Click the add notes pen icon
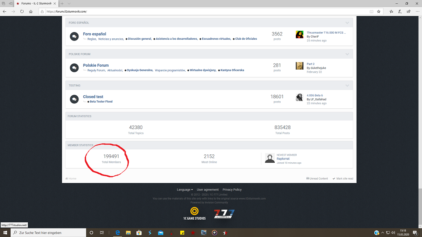 tap(400, 11)
